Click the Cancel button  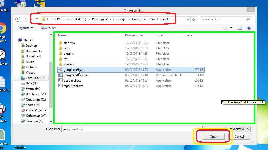pos(239,137)
